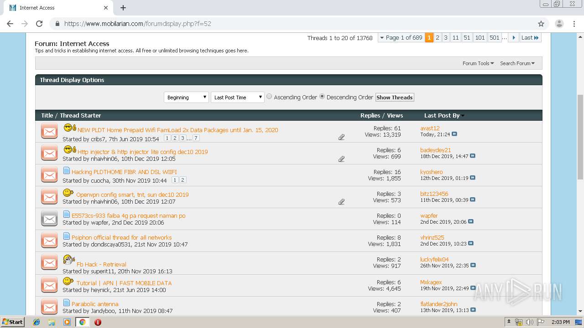View site info via the padlock icon
This screenshot has height=328, width=584.
[x=57, y=24]
